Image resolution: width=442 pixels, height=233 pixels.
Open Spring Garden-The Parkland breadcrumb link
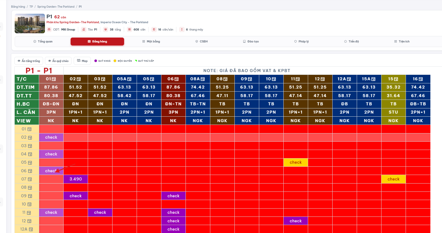click(56, 6)
